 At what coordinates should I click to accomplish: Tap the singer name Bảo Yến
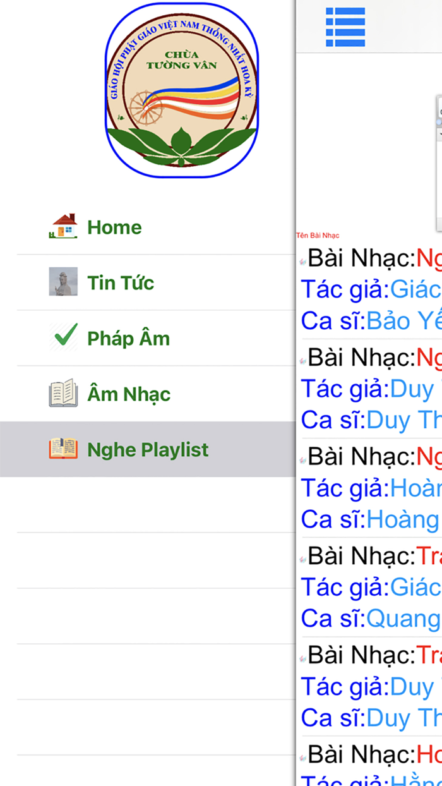pyautogui.click(x=404, y=321)
